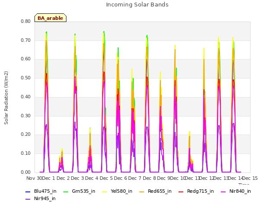Toggle the Grn535_in legend entry

[79, 191]
